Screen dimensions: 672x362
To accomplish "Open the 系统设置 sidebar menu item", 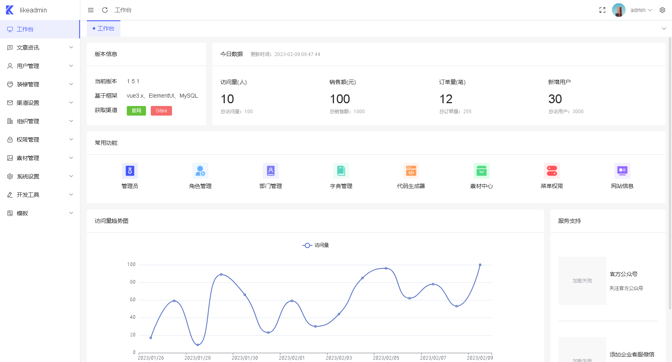I will [x=40, y=176].
